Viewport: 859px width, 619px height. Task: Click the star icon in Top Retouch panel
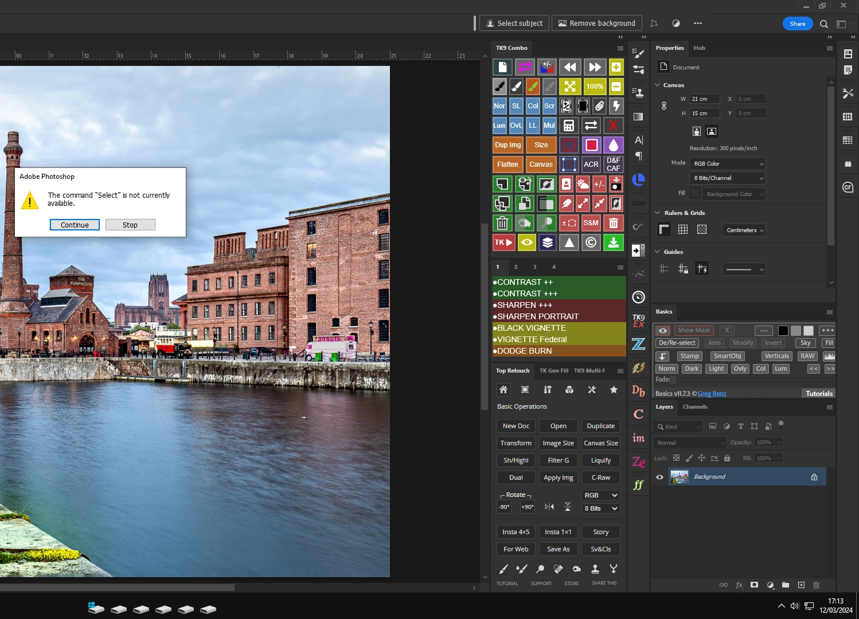(614, 390)
